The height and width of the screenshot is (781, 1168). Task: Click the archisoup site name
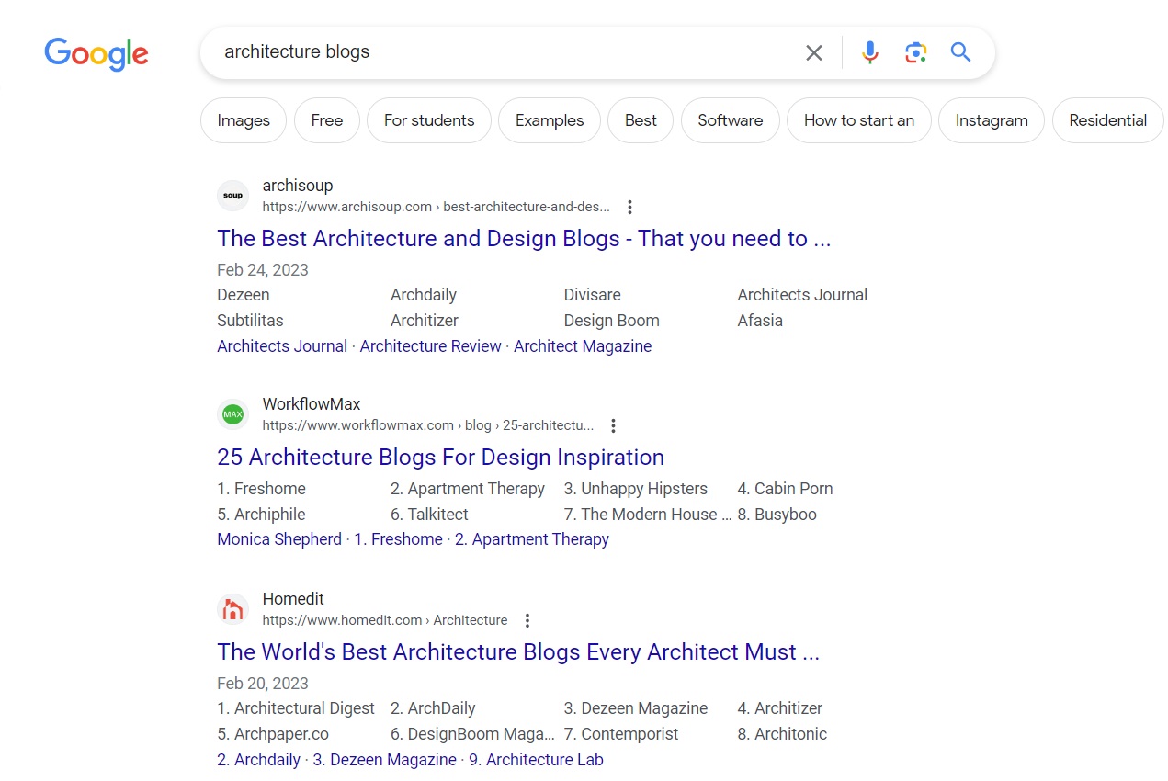pyautogui.click(x=298, y=186)
